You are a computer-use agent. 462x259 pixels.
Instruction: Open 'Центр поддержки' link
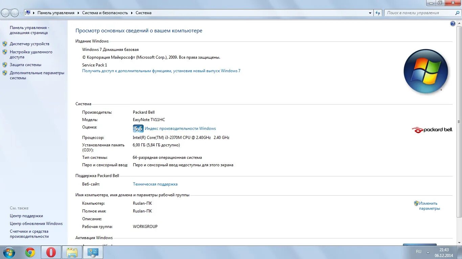point(26,216)
